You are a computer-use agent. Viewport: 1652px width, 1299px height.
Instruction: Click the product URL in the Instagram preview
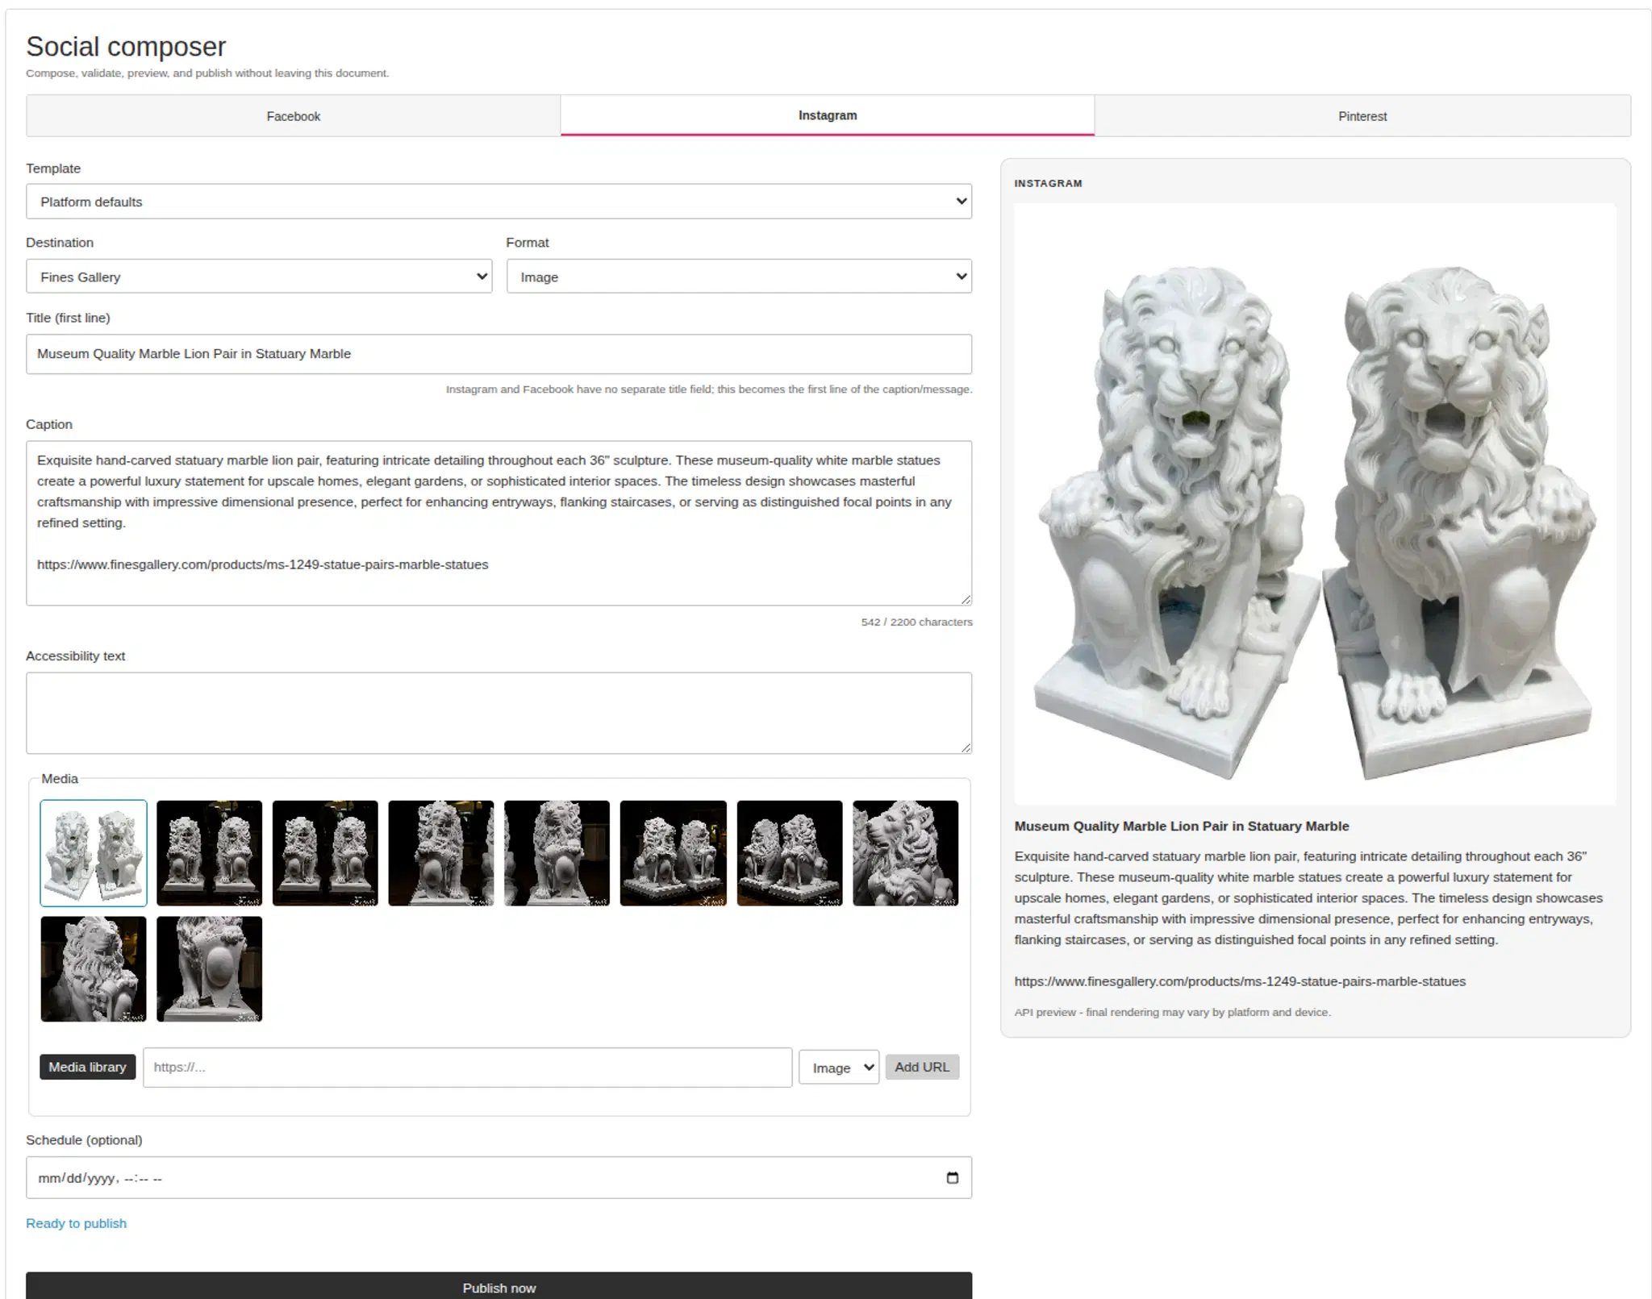coord(1240,981)
